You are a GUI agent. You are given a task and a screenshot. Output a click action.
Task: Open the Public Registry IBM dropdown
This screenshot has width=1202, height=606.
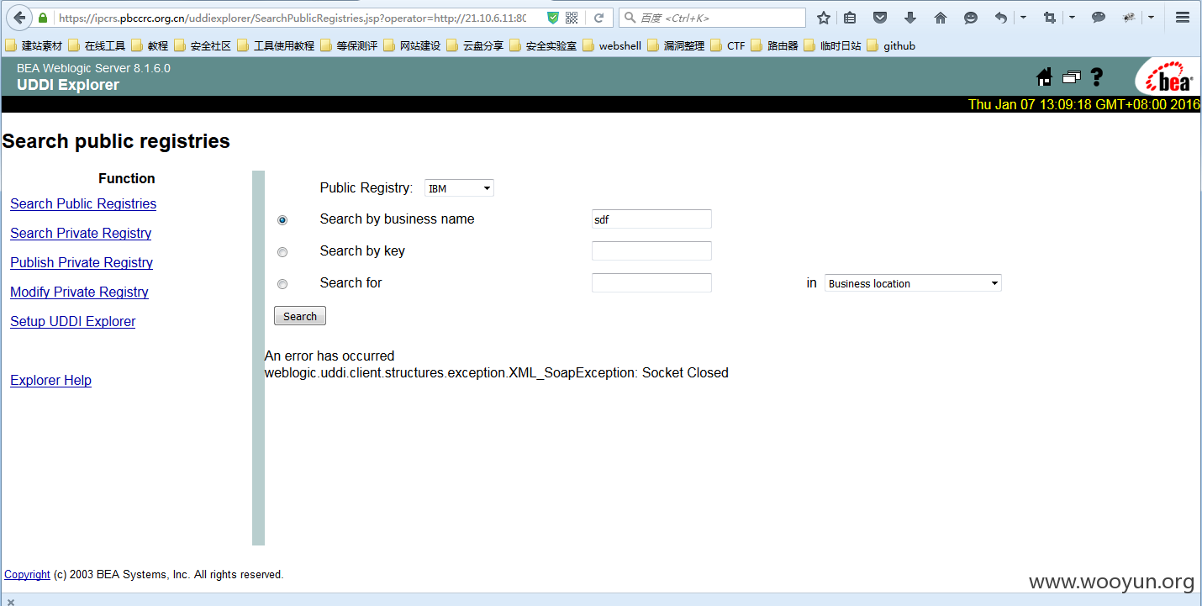coord(459,188)
